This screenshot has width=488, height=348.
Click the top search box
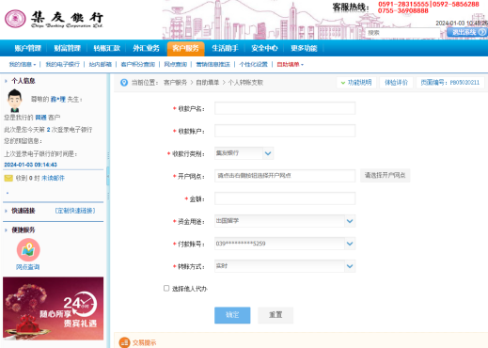point(402,33)
